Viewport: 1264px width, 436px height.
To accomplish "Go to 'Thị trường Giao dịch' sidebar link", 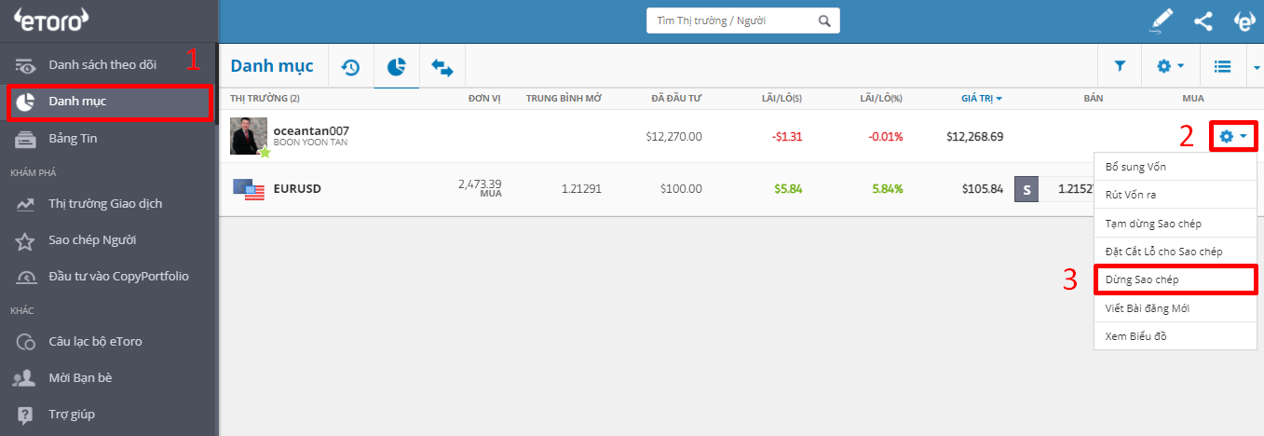I will pyautogui.click(x=105, y=203).
